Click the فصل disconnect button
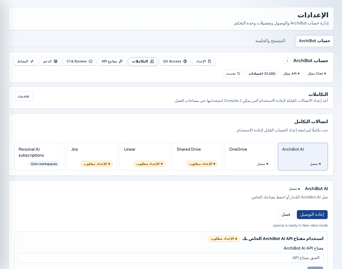 coord(286,215)
